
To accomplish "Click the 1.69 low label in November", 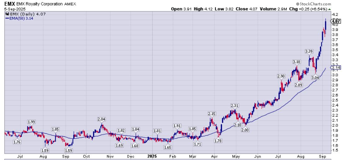I will click(x=119, y=145).
